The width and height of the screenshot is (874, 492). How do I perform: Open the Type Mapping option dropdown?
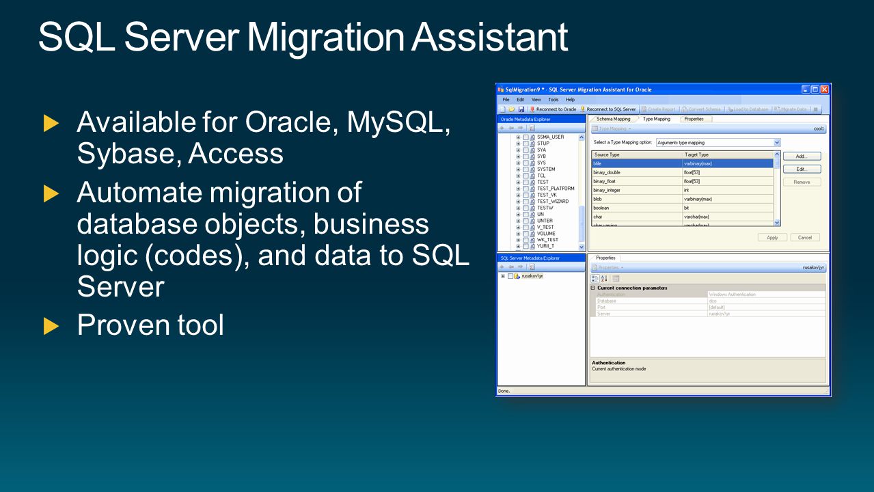(x=777, y=143)
